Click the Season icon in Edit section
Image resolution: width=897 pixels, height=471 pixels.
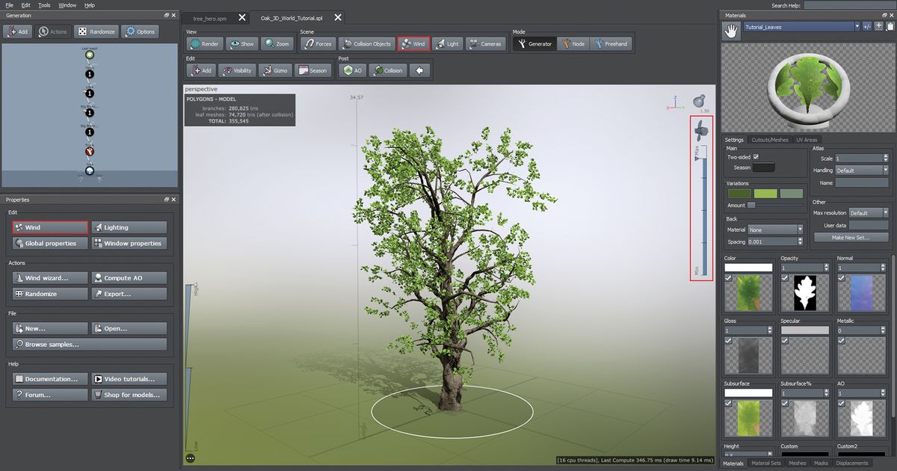tap(313, 70)
